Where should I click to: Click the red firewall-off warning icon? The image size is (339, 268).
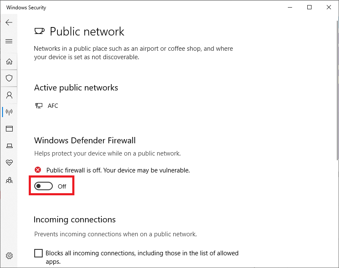click(x=38, y=170)
